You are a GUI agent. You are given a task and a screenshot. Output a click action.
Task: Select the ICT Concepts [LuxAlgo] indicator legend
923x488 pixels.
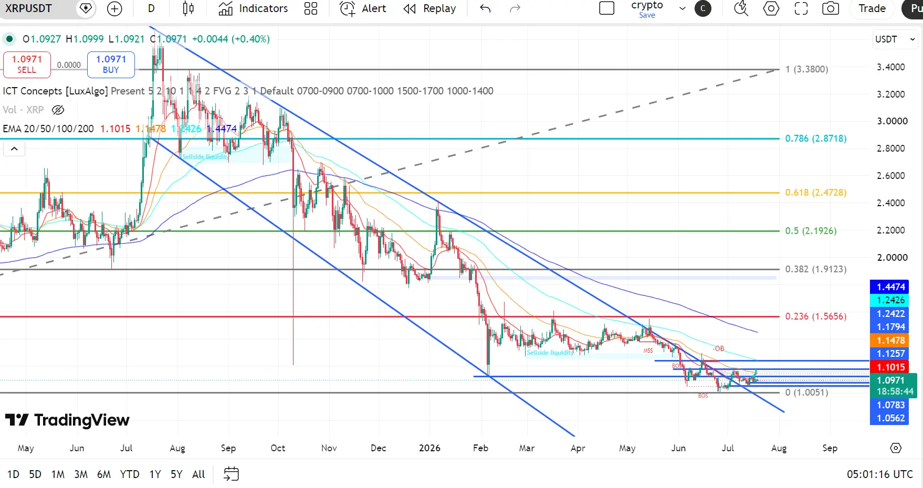pyautogui.click(x=55, y=91)
